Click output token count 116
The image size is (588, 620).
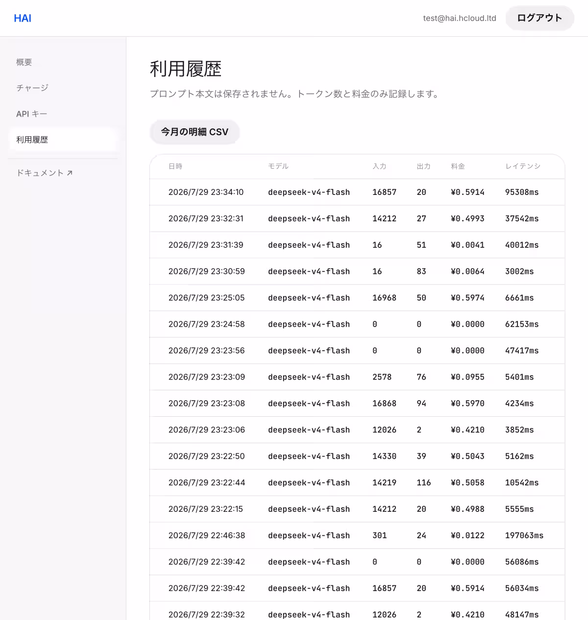(x=424, y=483)
